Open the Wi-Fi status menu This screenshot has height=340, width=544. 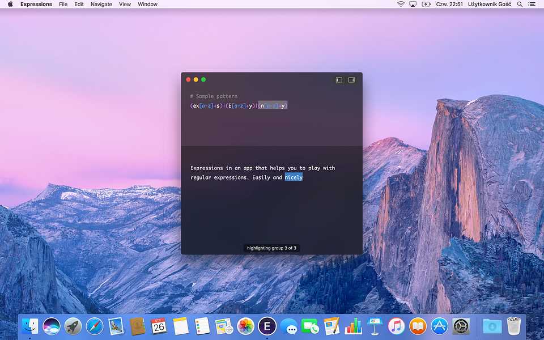[401, 4]
